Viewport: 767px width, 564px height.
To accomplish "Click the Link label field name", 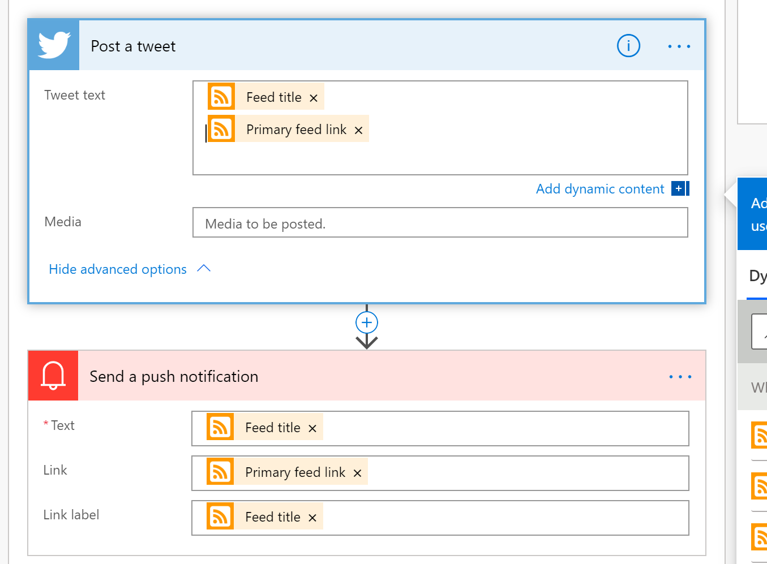I will (x=71, y=515).
